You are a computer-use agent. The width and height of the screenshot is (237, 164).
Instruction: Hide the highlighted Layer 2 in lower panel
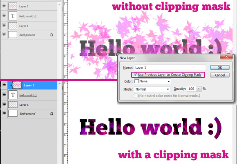[4, 85]
